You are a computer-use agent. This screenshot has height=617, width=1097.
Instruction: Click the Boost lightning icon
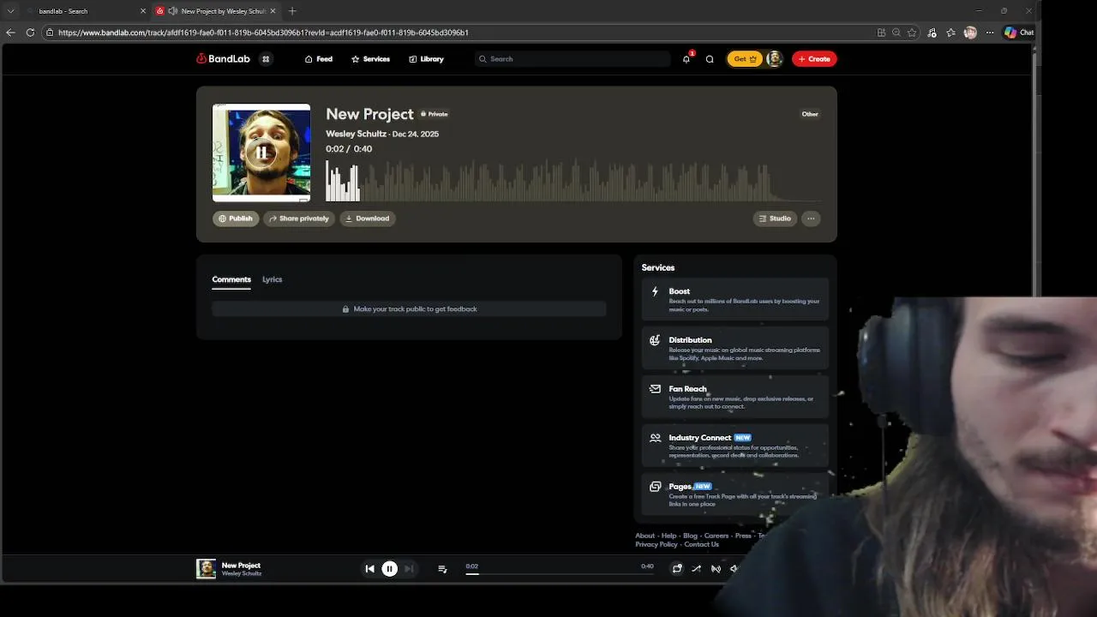(655, 291)
